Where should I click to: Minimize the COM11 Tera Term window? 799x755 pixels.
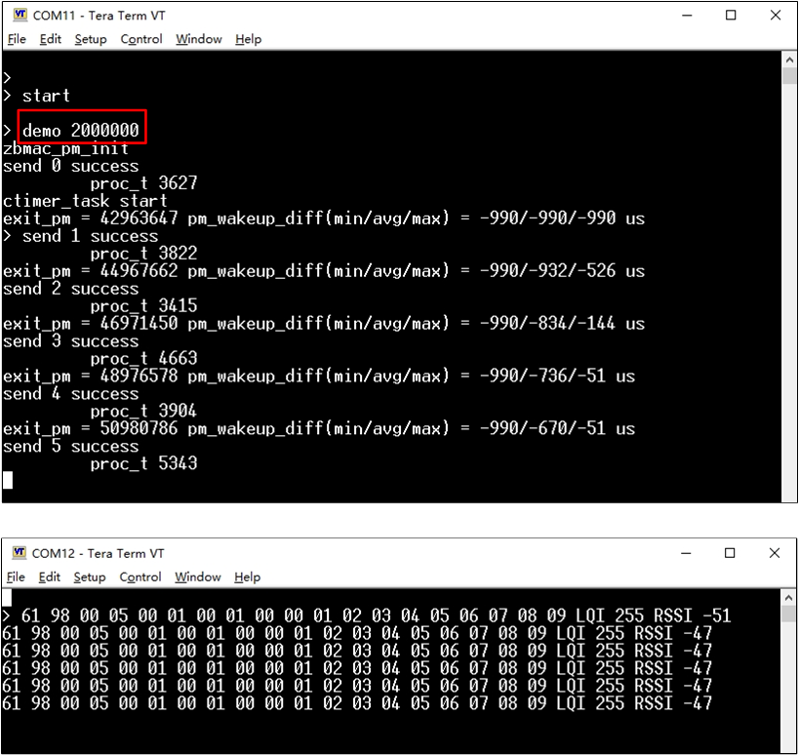(x=687, y=16)
